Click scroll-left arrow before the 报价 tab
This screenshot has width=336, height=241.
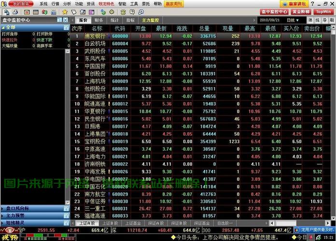pos(72,20)
